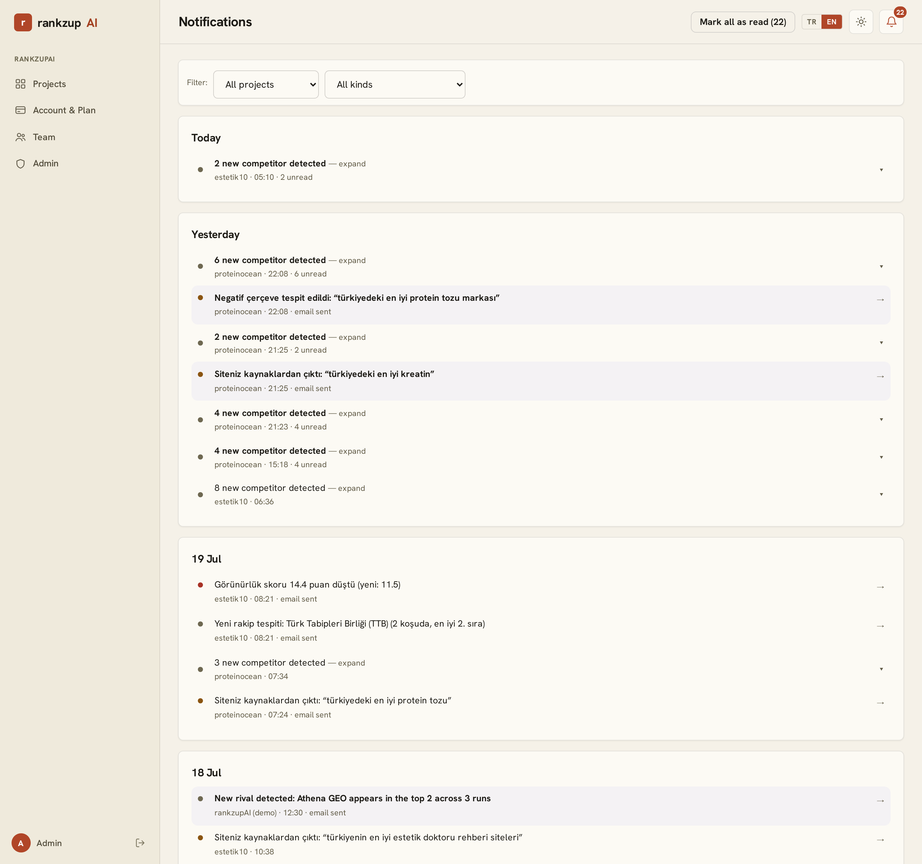Screen dimensions: 922x864
Task: Click "estetik10 · 06:36" metadata text
Action: tap(244, 502)
